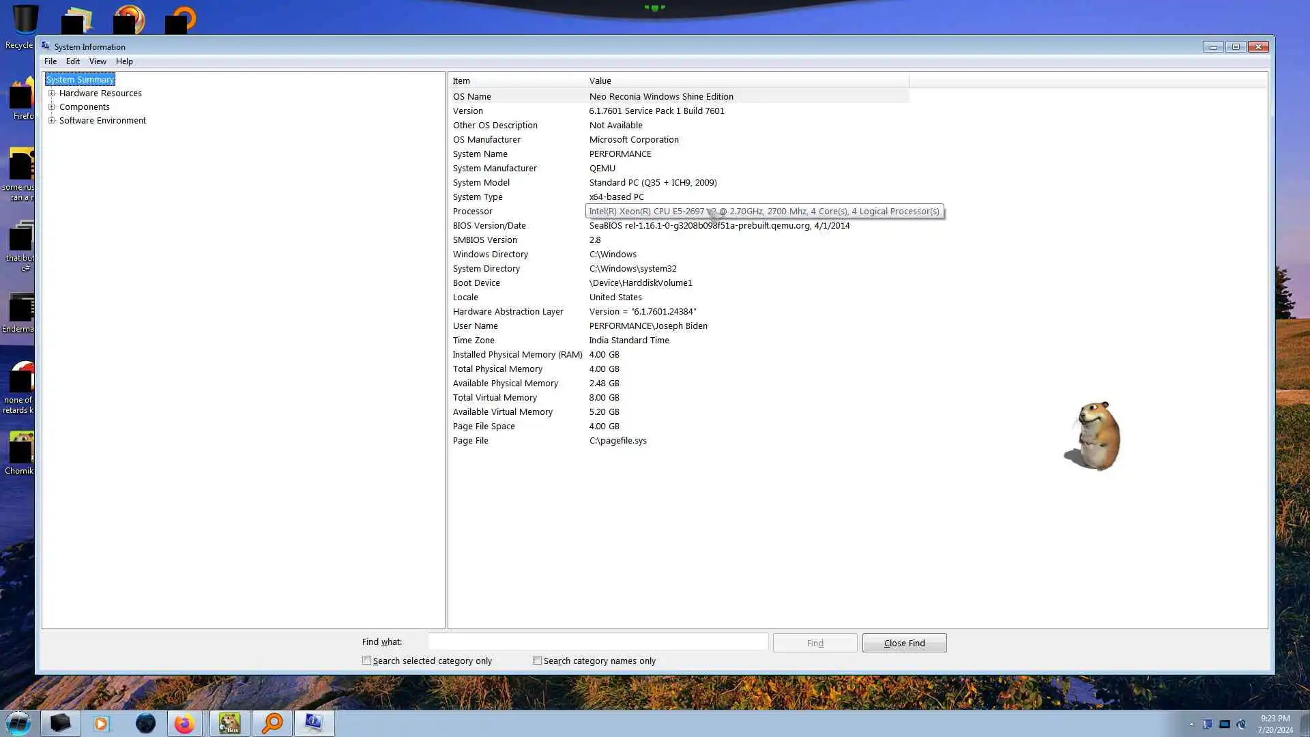Show hidden system tray icons arrow
Viewport: 1310px width, 737px height.
pyautogui.click(x=1191, y=724)
